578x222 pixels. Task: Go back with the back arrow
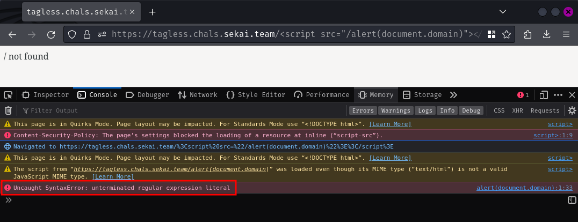coord(12,35)
